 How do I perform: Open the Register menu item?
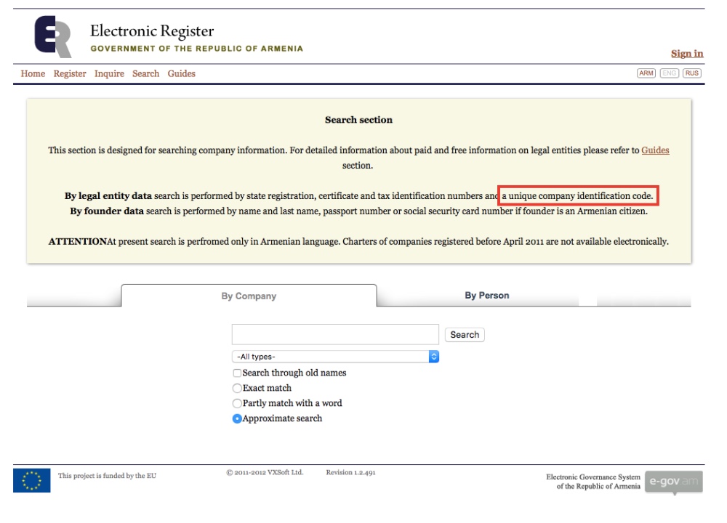tap(70, 73)
